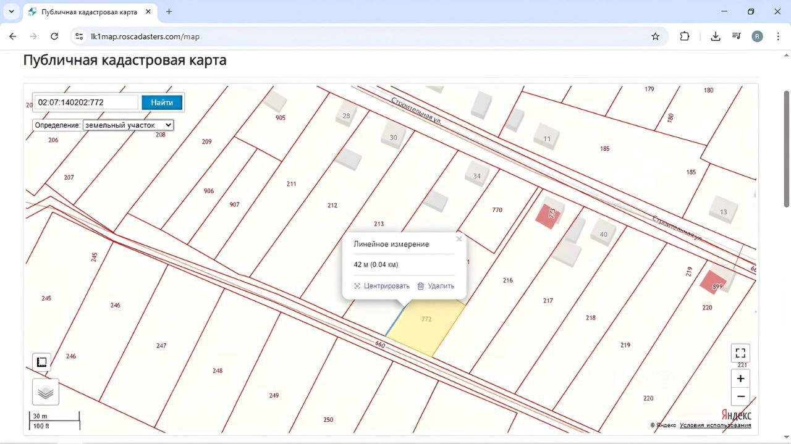The width and height of the screenshot is (791, 444).
Task: Expand the tab search dropdown arrow
Action: pos(11,12)
